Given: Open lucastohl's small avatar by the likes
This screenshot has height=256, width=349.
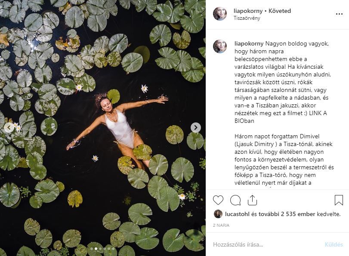Looking at the screenshot, I should pyautogui.click(x=218, y=214).
